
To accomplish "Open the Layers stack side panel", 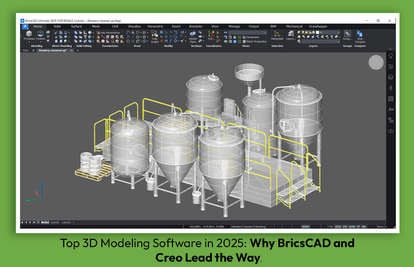I will pos(391,77).
